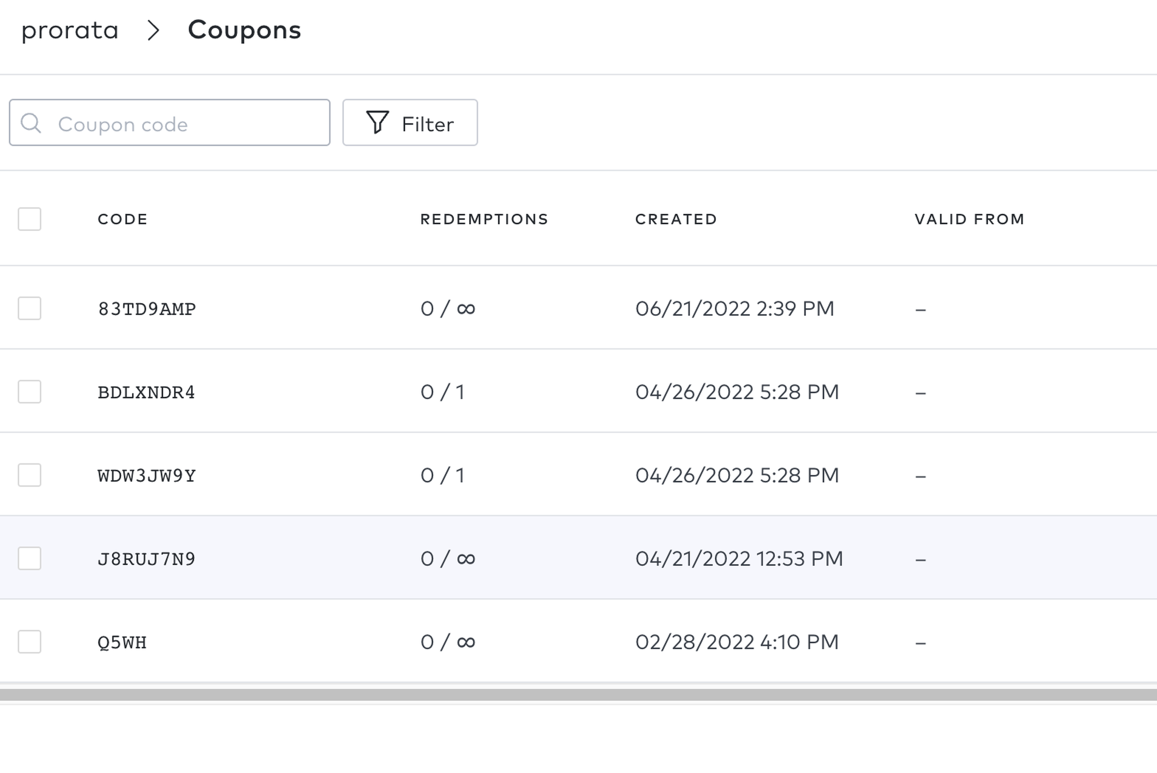The height and width of the screenshot is (773, 1157).
Task: Open the Filter options button
Action: tap(410, 123)
